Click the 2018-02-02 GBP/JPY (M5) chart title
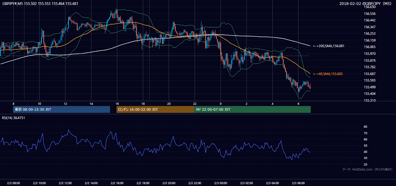This screenshot has width=396, height=186. click(x=366, y=3)
